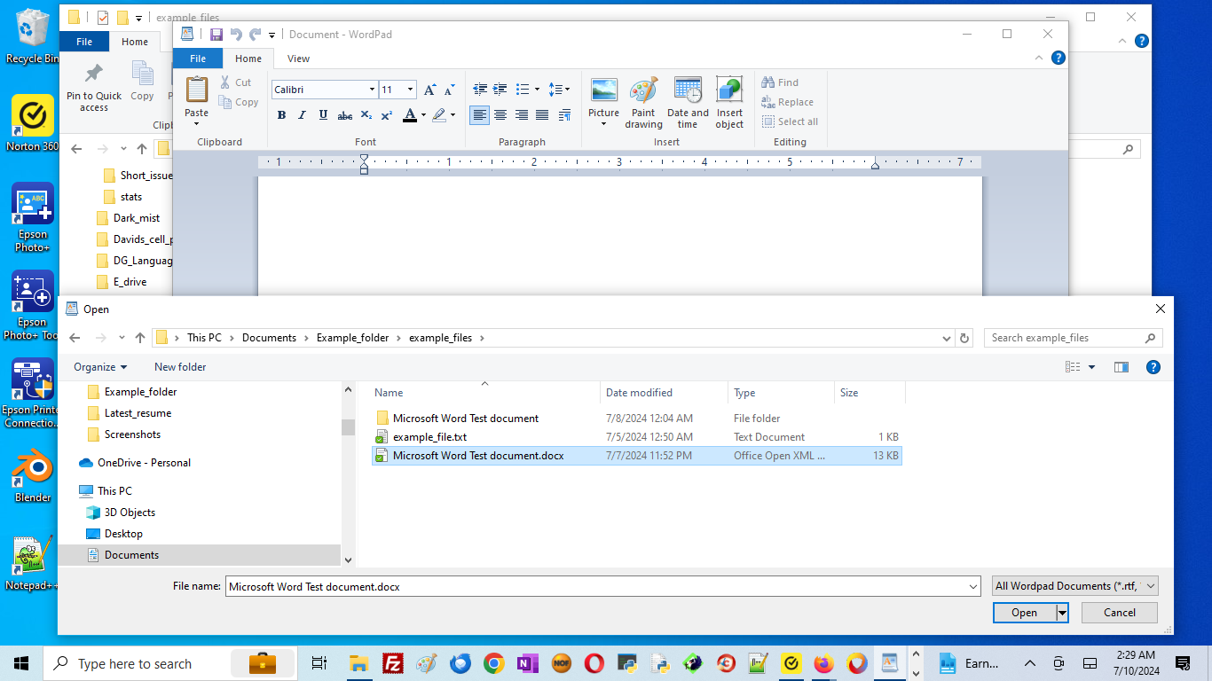The height and width of the screenshot is (681, 1212).
Task: Toggle Italic formatting
Action: pos(302,115)
